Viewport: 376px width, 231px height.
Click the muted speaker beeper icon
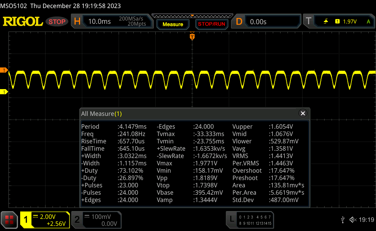(x=352, y=220)
